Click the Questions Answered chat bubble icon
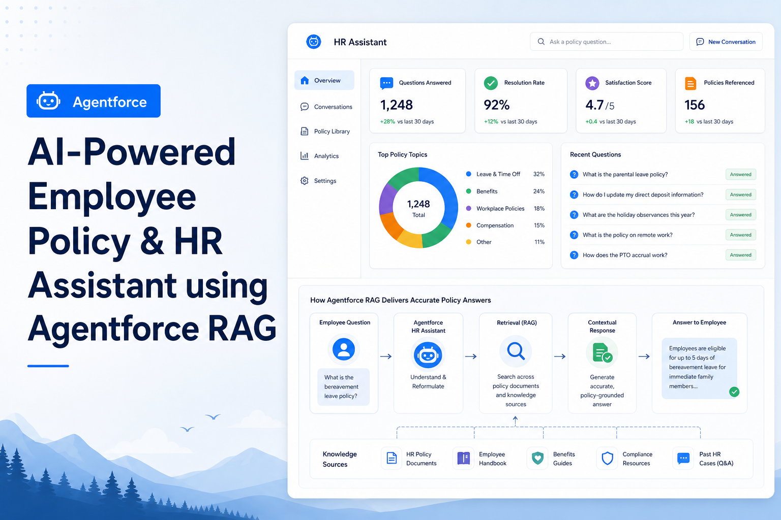This screenshot has width=781, height=520. tap(386, 83)
